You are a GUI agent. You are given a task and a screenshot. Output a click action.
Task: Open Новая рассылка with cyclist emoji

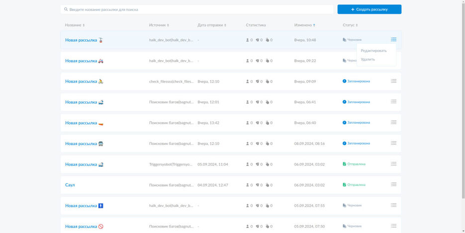click(x=84, y=81)
